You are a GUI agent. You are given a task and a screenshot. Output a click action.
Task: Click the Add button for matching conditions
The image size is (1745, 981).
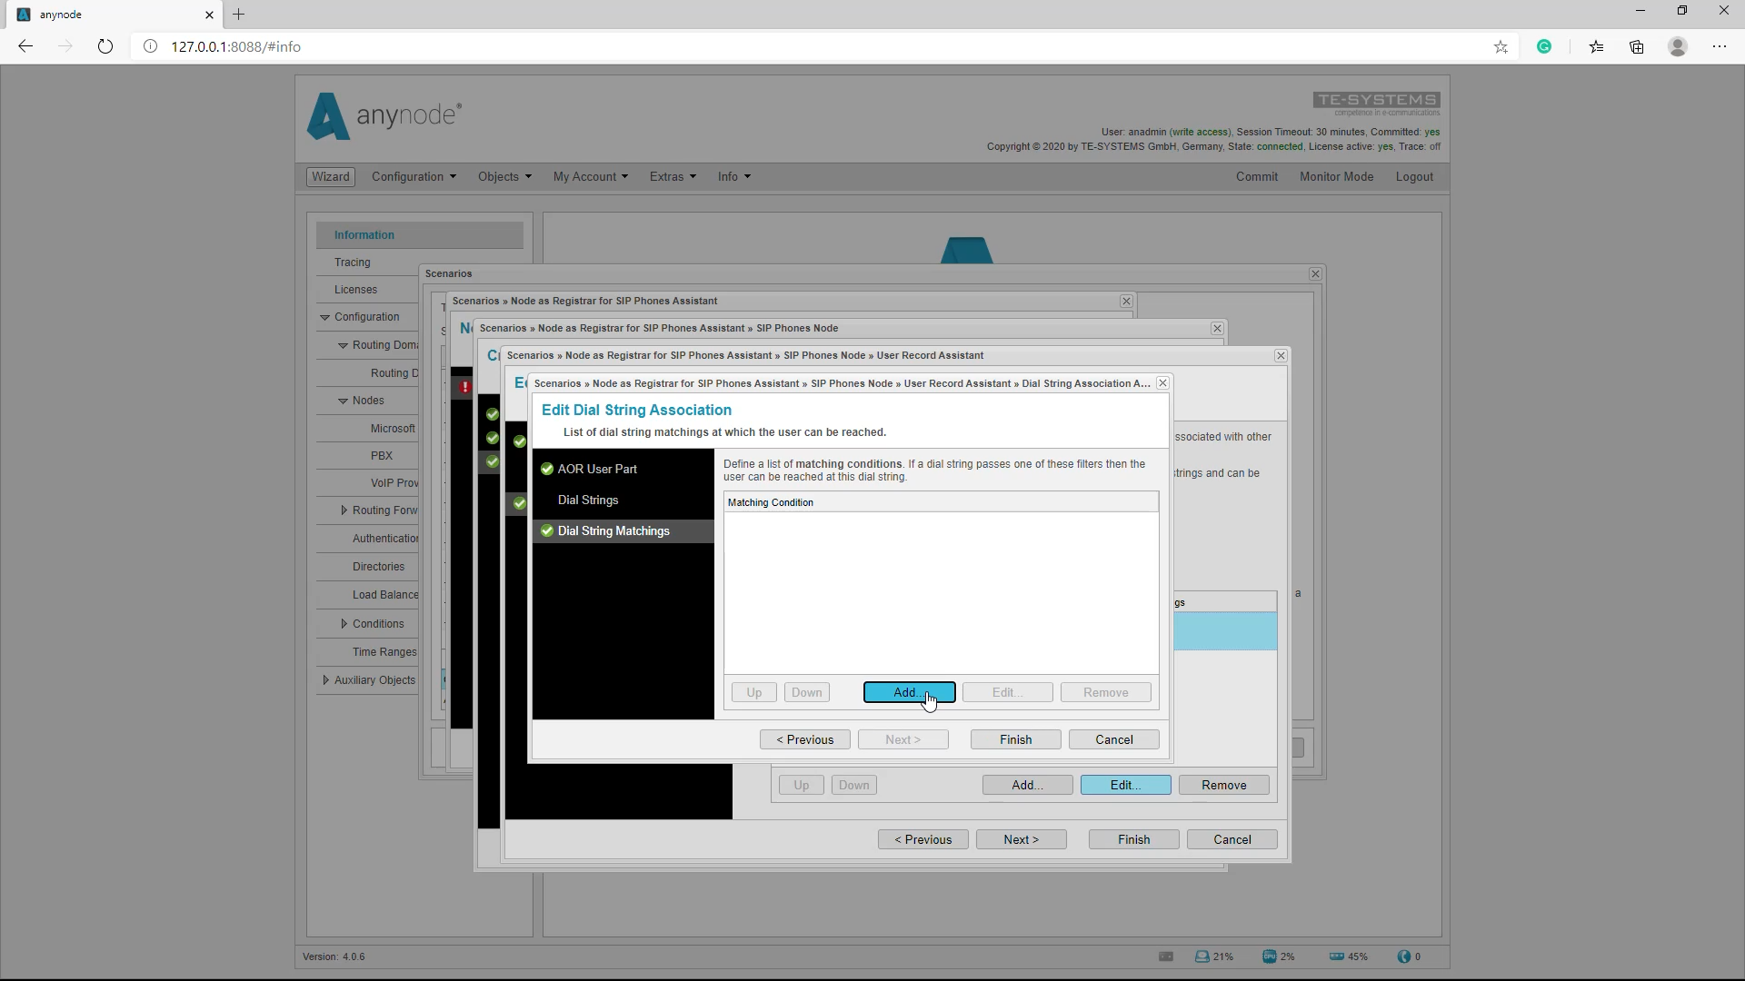pyautogui.click(x=909, y=692)
